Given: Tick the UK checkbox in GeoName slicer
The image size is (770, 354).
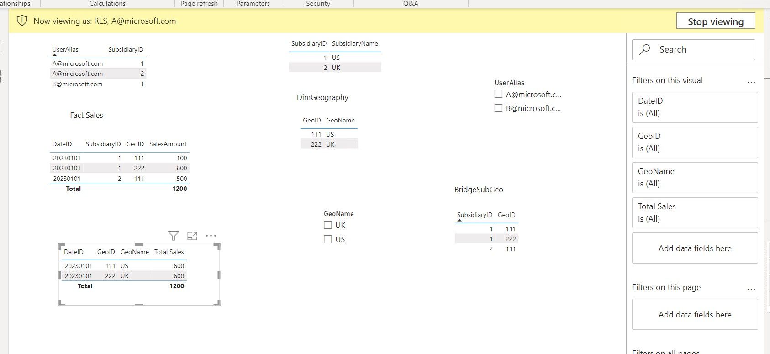Looking at the screenshot, I should (327, 225).
